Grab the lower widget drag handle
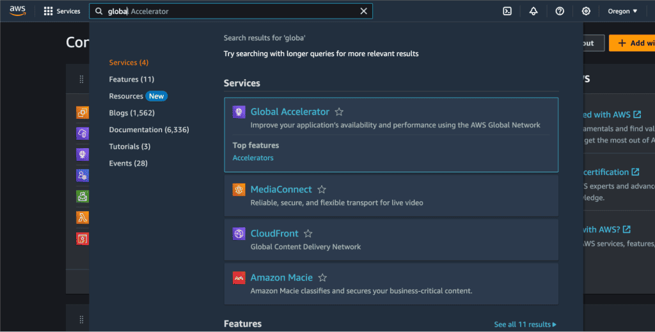Viewport: 655px width, 332px height. coord(81,319)
